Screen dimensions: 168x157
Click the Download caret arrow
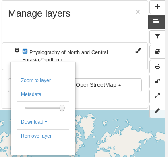coord(46,122)
